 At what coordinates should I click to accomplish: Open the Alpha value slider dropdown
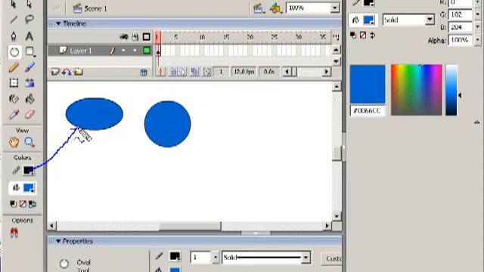click(x=477, y=40)
